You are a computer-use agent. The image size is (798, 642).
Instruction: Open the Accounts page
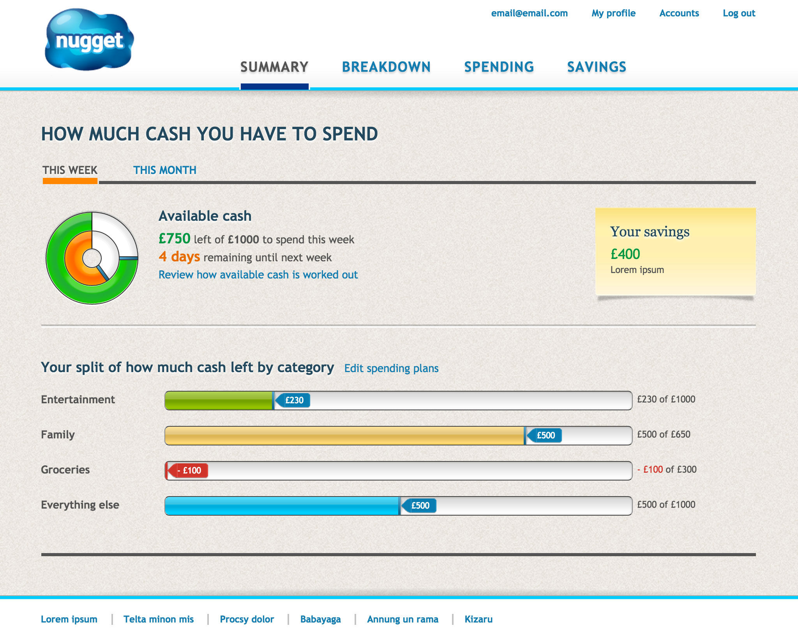679,13
